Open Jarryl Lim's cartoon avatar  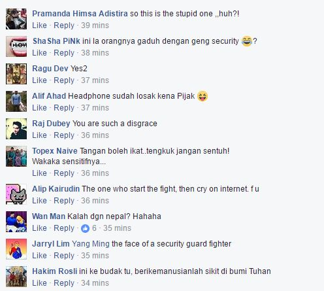(x=16, y=249)
